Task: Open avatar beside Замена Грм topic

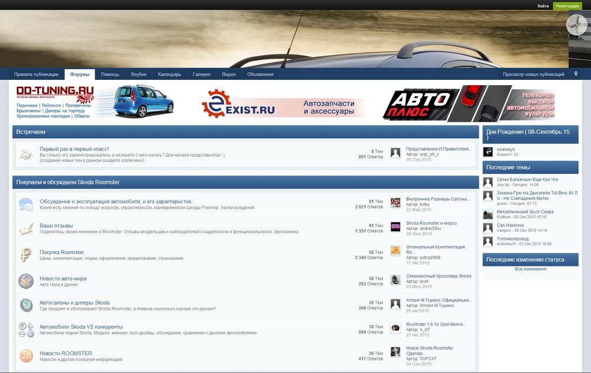Action: click(x=488, y=196)
